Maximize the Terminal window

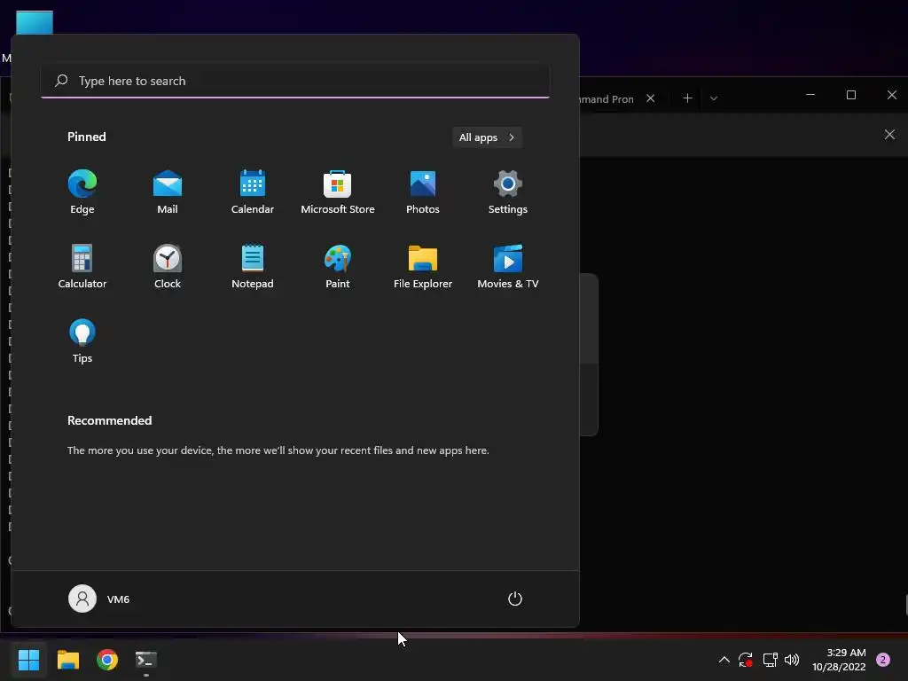pos(850,95)
